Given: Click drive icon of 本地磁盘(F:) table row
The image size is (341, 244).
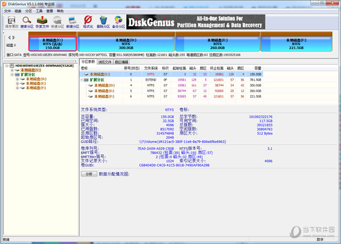Looking at the screenshot, I should pyautogui.click(x=90, y=96).
